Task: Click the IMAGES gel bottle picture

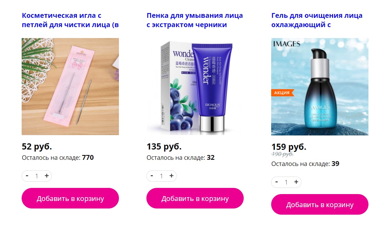Action: (x=320, y=87)
